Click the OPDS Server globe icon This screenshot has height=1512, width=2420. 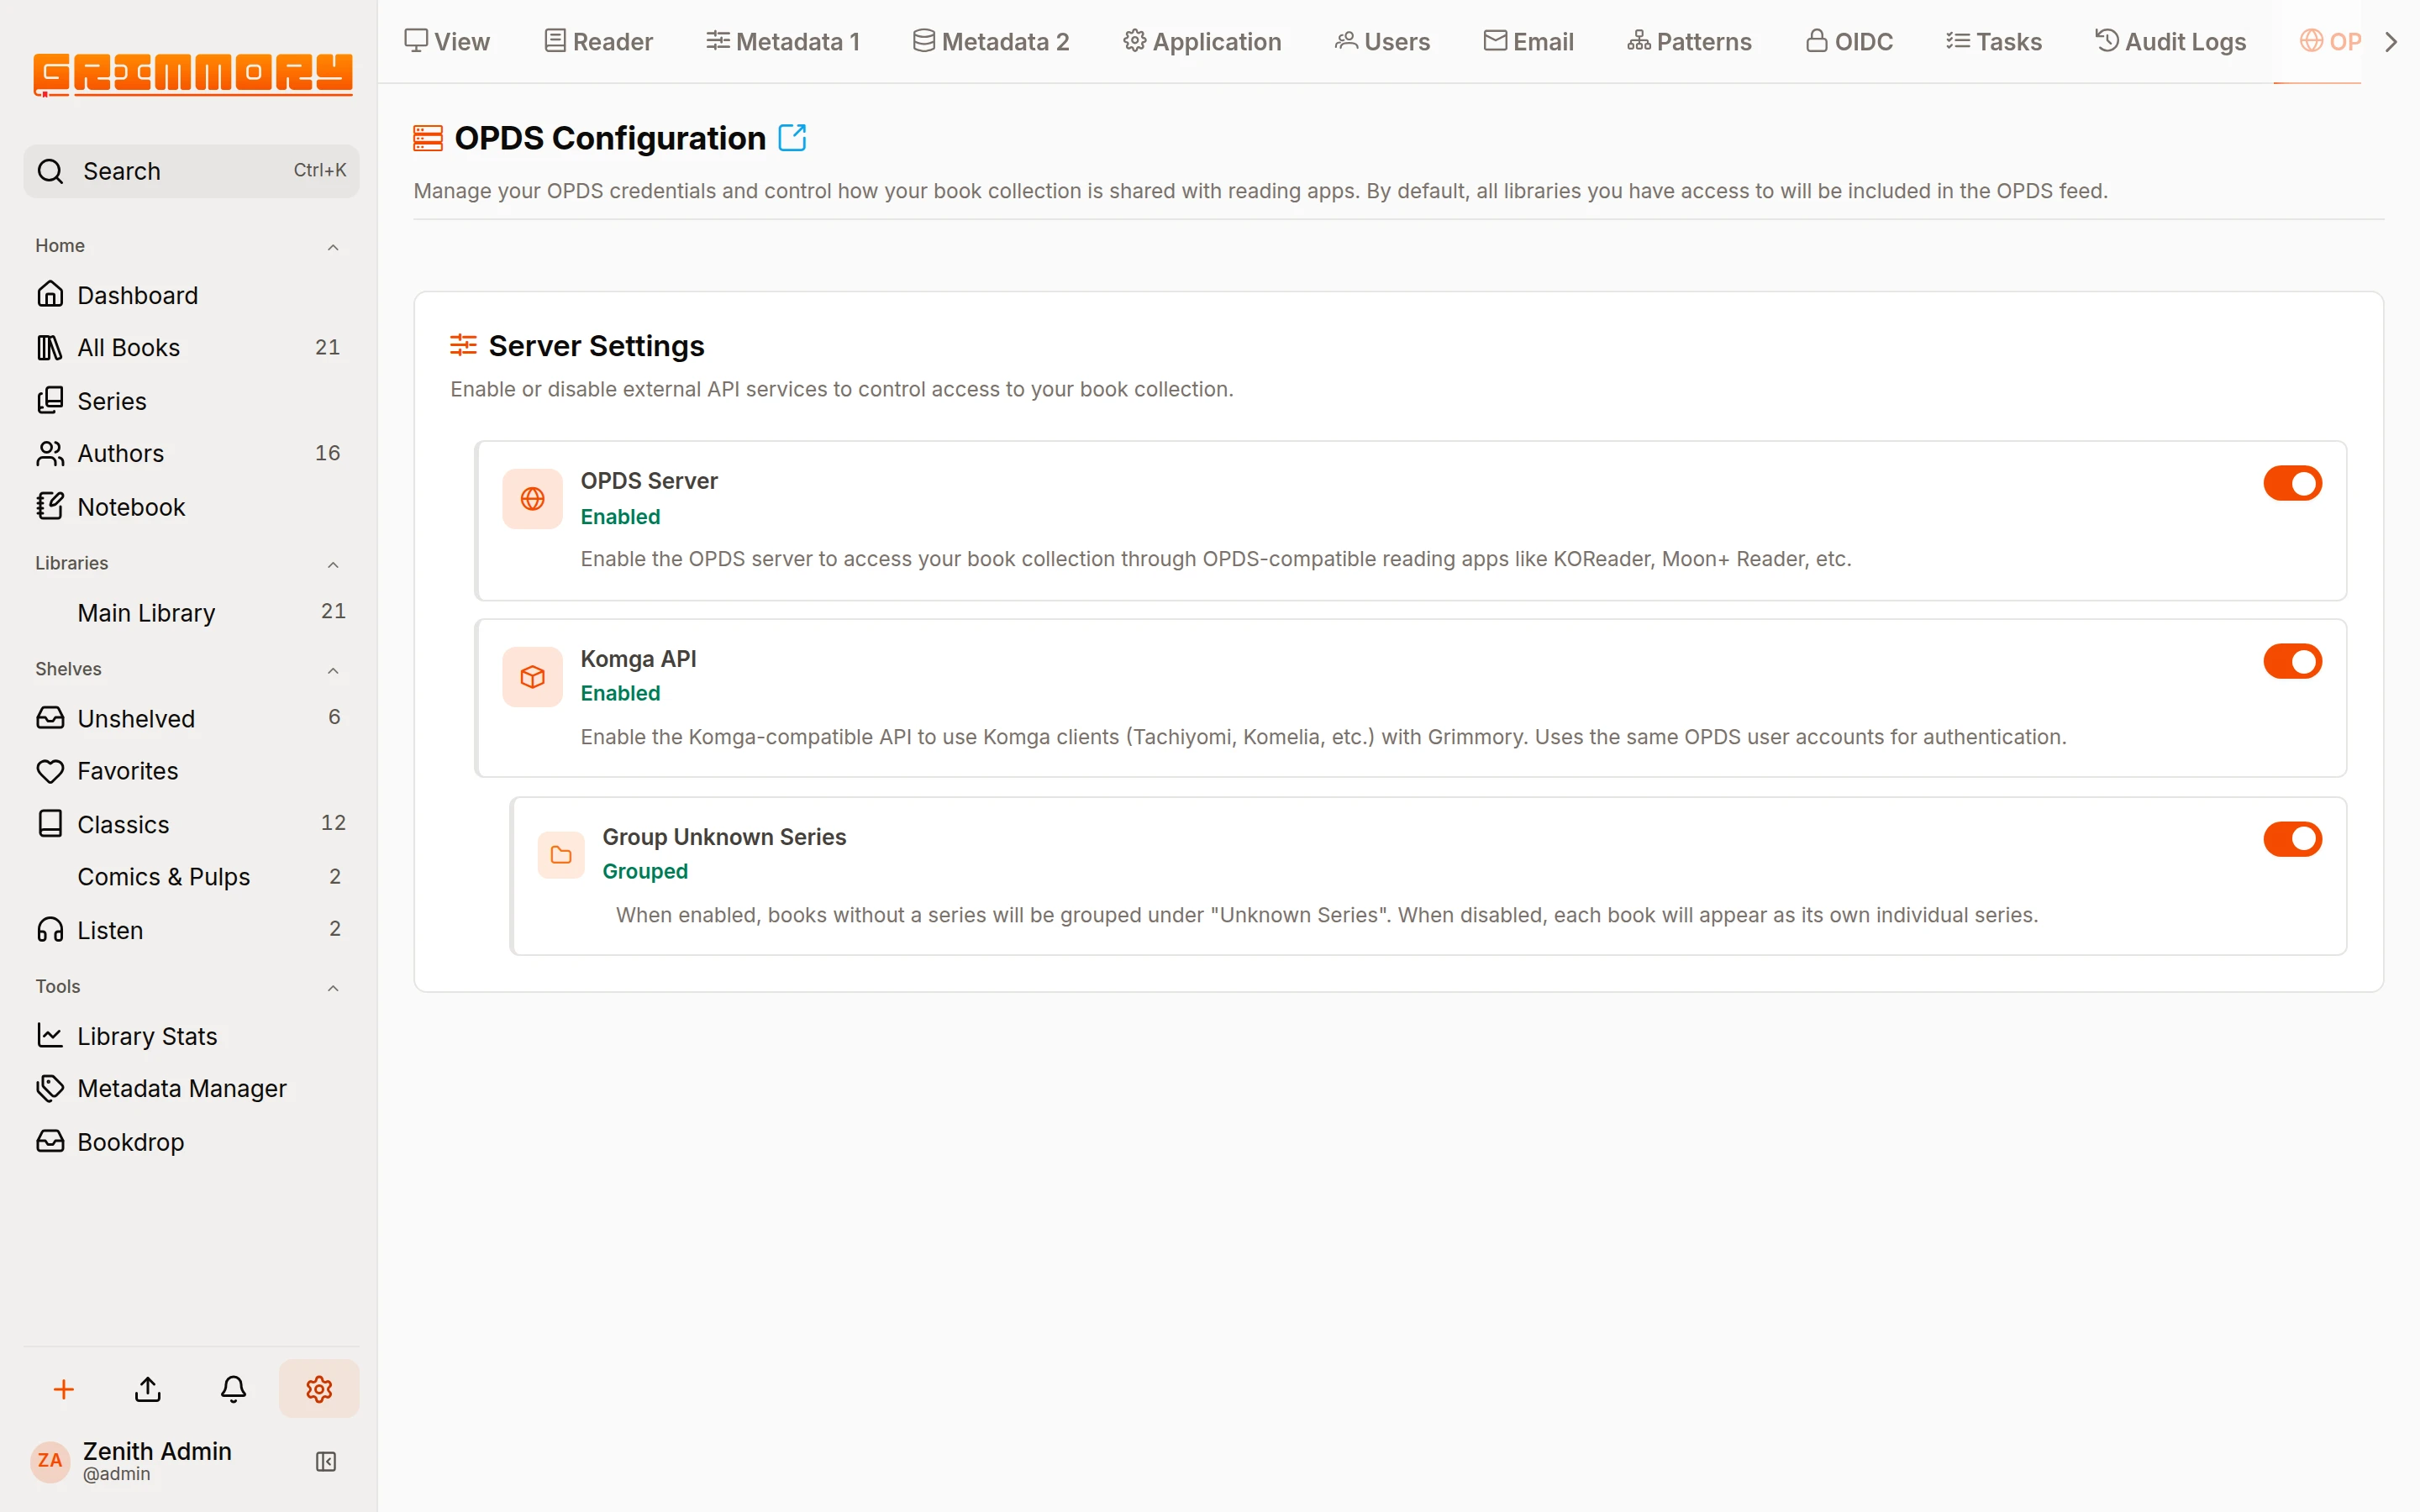532,499
